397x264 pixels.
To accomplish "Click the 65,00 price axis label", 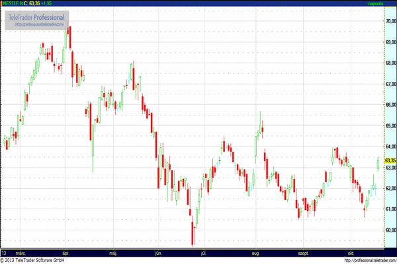I will (x=390, y=125).
